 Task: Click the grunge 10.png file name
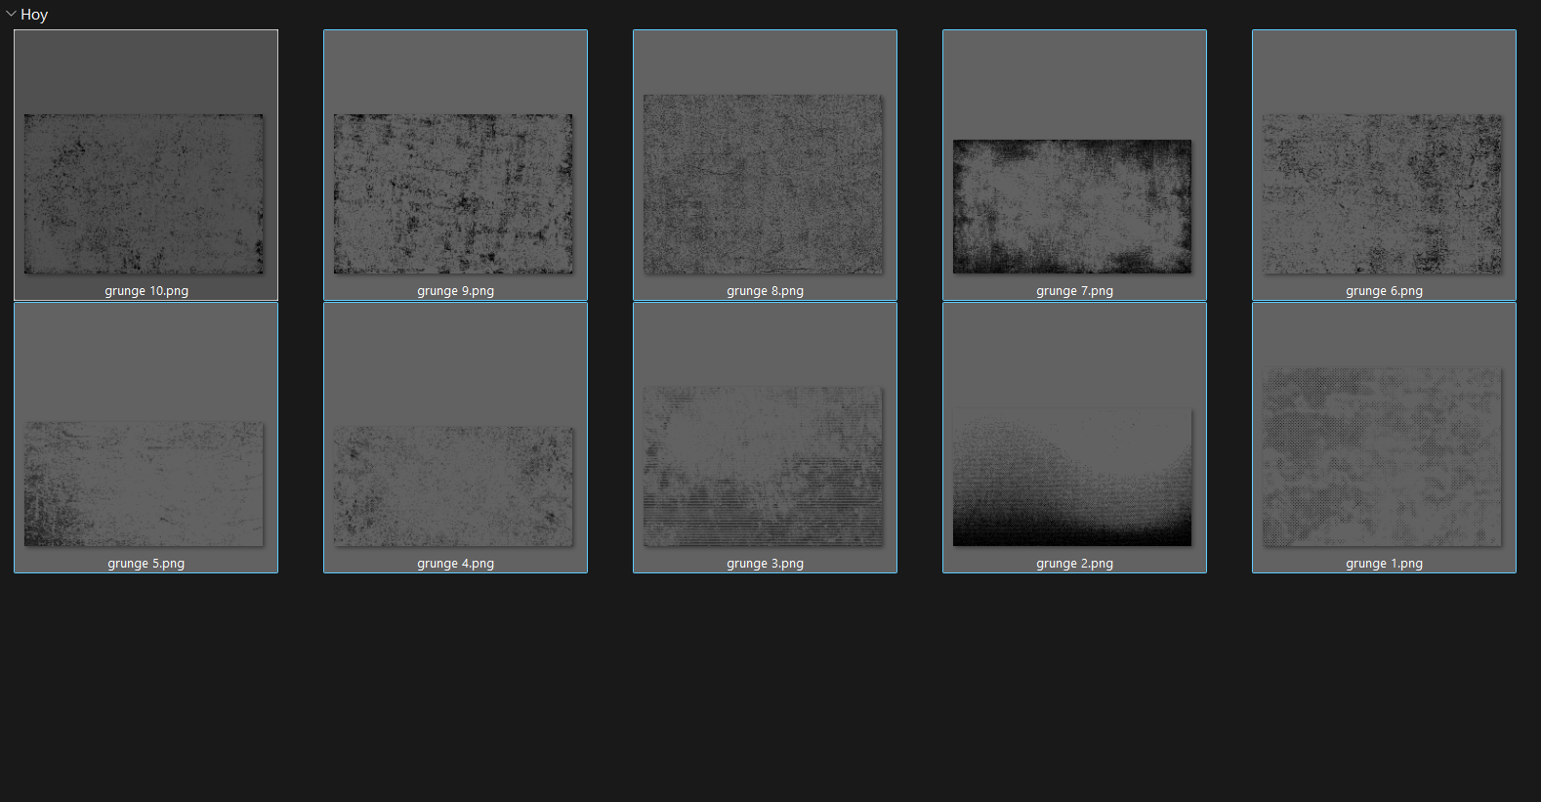(x=146, y=291)
